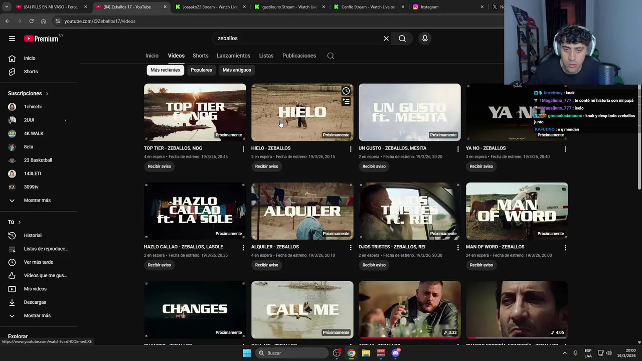Viewport: 642px width, 361px height.
Task: Expand Mostrar más under Tú section
Action: 38,316
